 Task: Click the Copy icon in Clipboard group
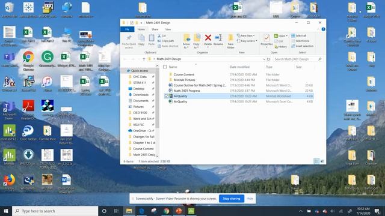tap(141, 40)
